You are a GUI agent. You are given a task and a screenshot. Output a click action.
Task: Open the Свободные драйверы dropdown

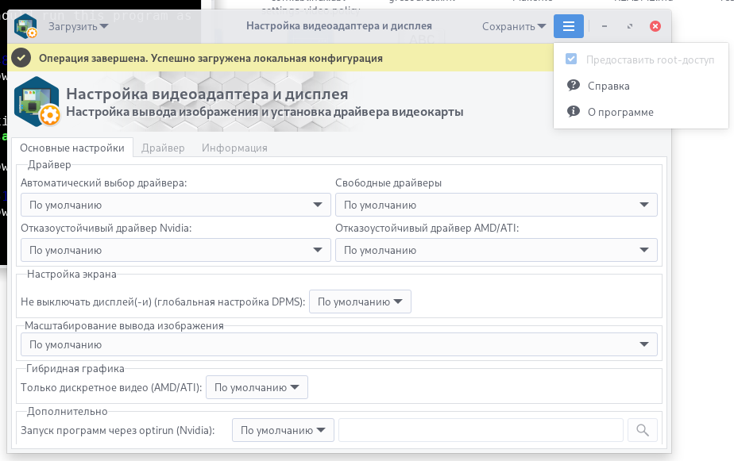[496, 205]
